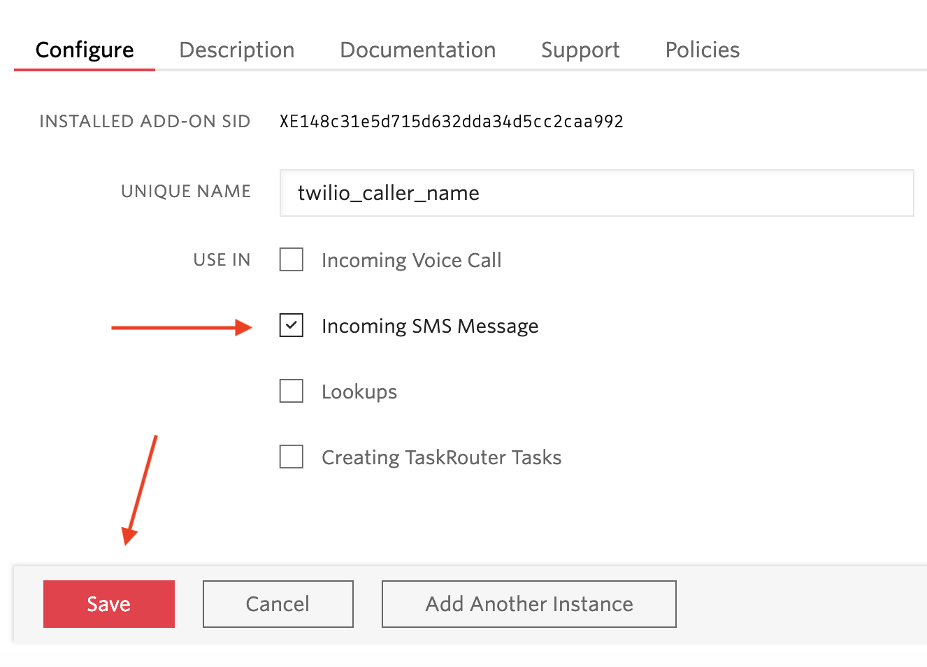Check Creating TaskRouter Tasks
The height and width of the screenshot is (667, 927).
coord(291,457)
